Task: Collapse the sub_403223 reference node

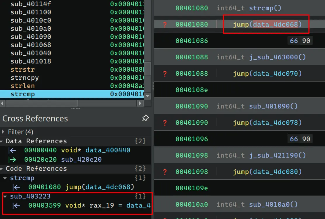Action: [x=6, y=196]
